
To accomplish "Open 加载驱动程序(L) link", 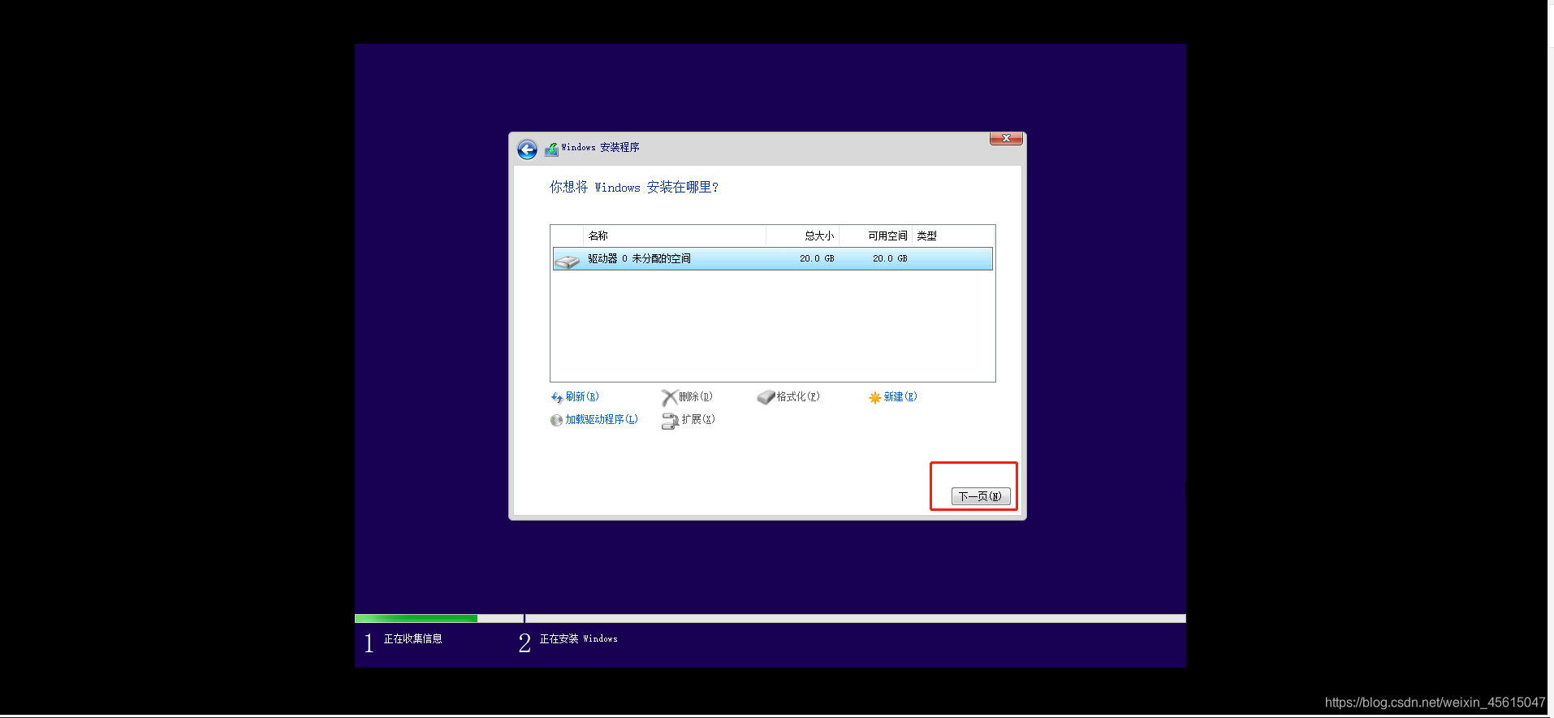I will [x=602, y=419].
